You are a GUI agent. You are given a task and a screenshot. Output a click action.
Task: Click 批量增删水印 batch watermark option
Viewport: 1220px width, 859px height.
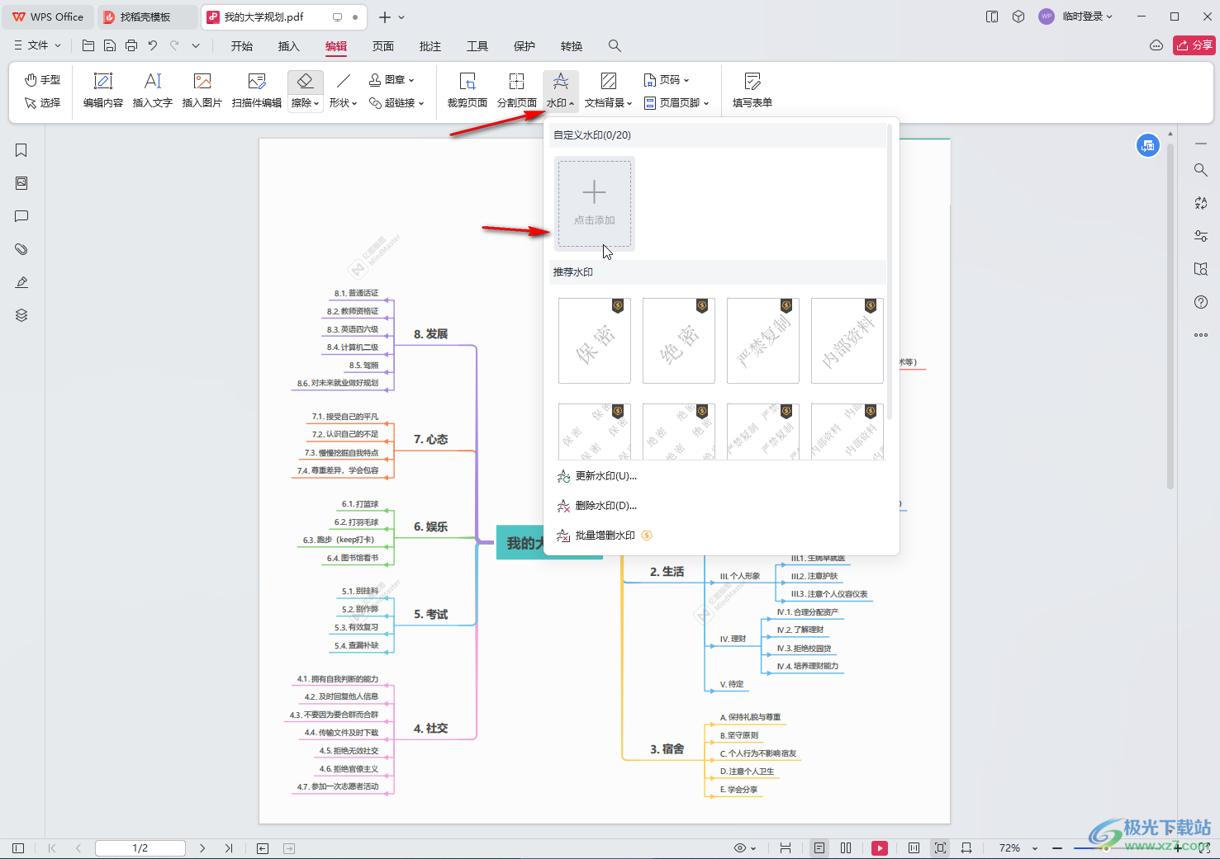[x=605, y=536]
